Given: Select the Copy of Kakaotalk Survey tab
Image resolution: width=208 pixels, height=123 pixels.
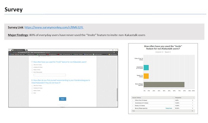Looking at the screenshot, I should coord(18,50).
